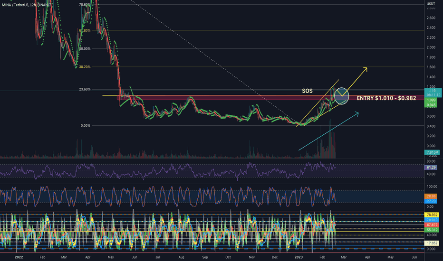Click 1.600 on the price axis

(431, 67)
